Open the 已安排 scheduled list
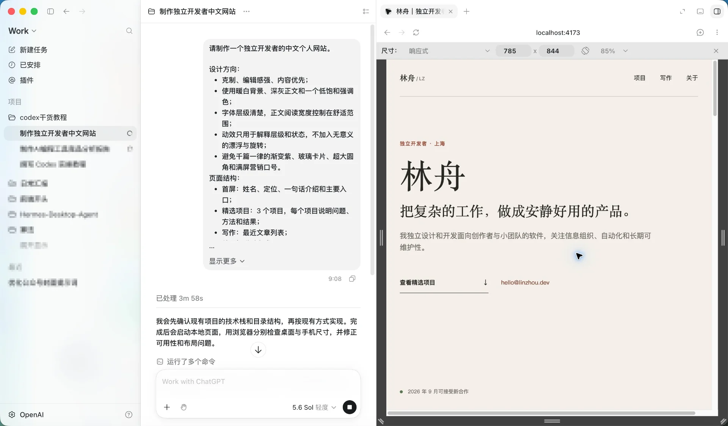This screenshot has height=426, width=728. [x=25, y=65]
